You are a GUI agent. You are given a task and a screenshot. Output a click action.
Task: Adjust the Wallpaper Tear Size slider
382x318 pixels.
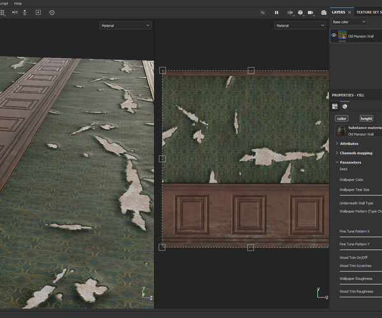point(361,195)
